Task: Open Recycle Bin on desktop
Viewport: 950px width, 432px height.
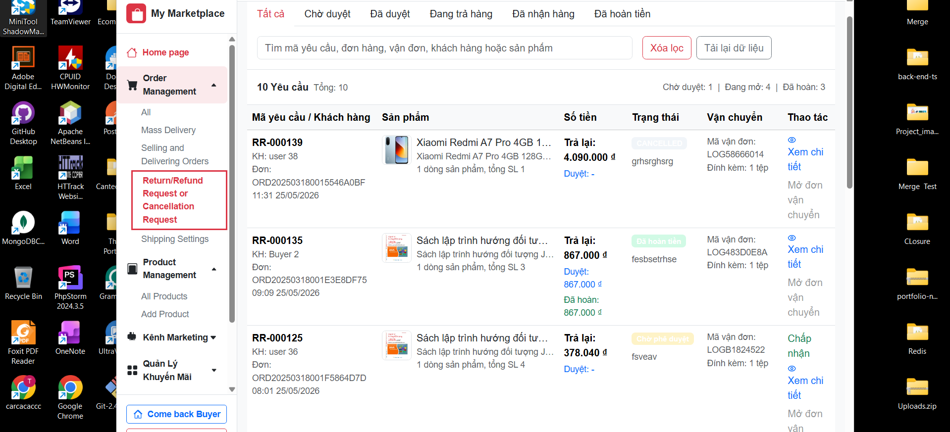Action: coord(23,283)
